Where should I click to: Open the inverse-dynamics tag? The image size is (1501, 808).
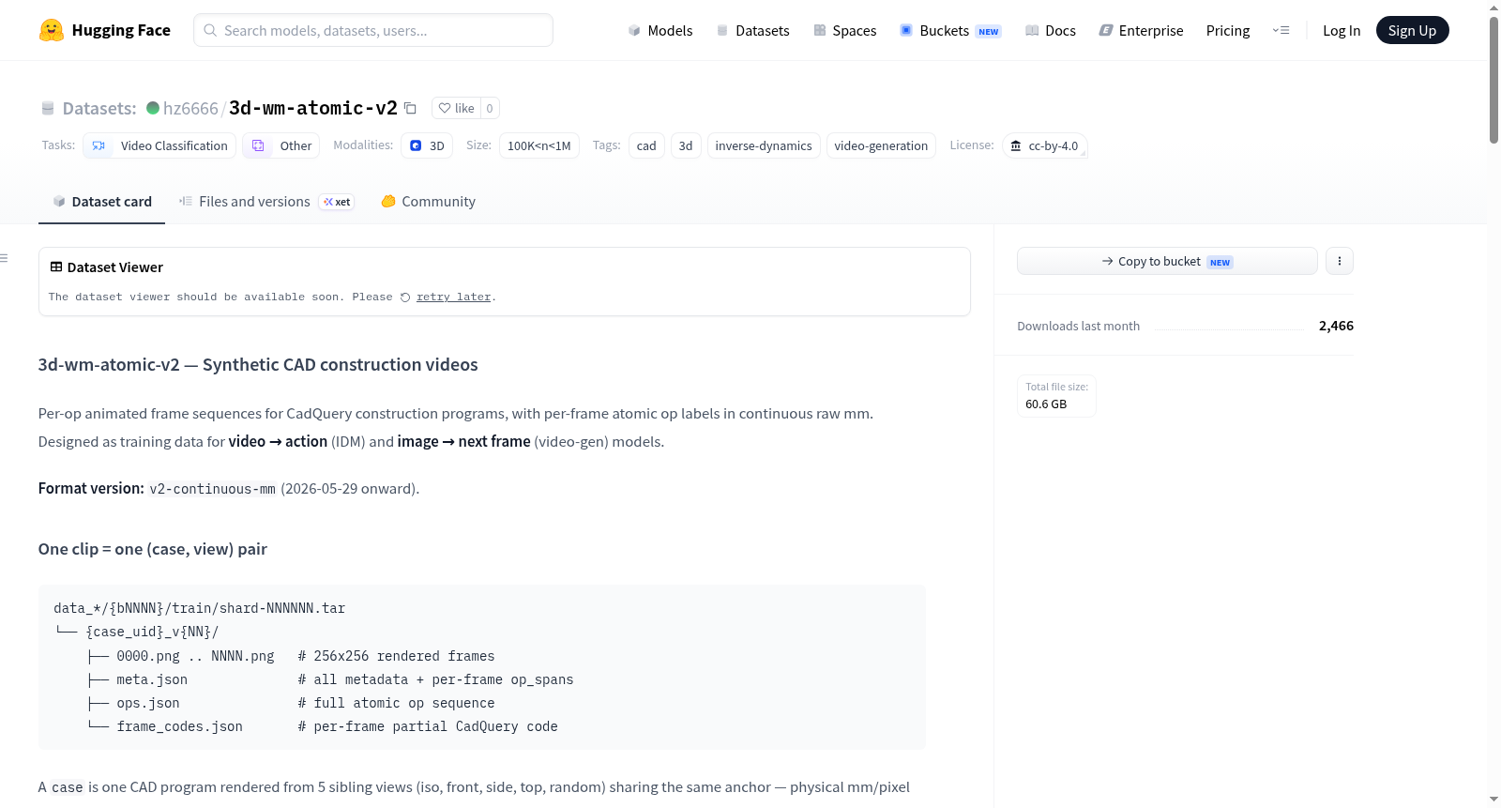point(764,145)
